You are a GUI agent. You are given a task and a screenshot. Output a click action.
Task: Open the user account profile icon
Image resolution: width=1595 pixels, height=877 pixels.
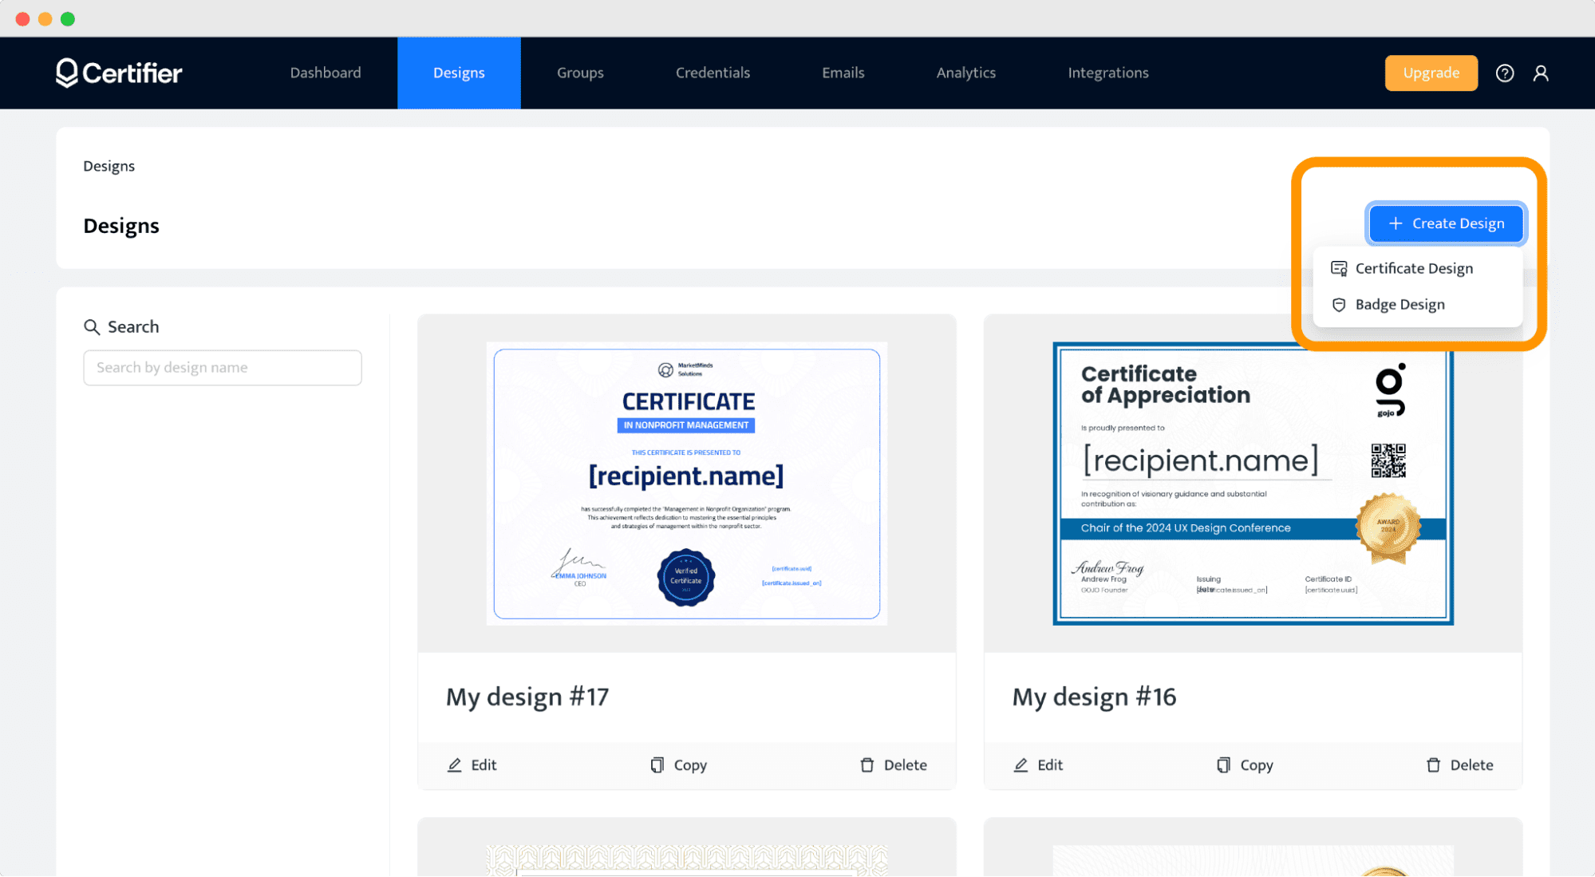(x=1541, y=73)
